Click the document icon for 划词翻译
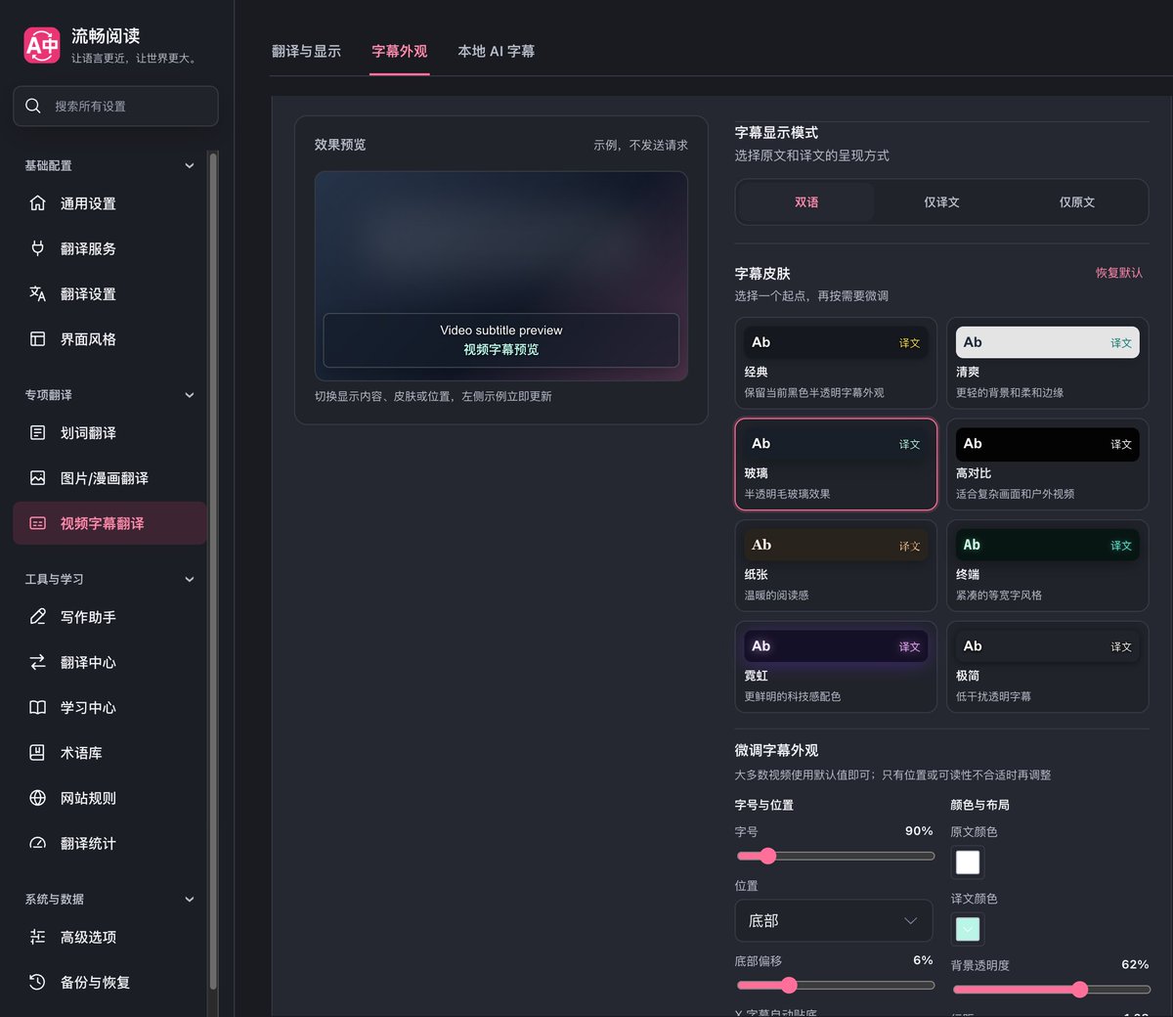This screenshot has width=1173, height=1017. (37, 432)
